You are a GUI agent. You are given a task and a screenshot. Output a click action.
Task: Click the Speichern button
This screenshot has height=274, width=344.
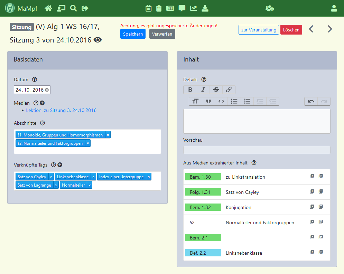click(x=133, y=34)
